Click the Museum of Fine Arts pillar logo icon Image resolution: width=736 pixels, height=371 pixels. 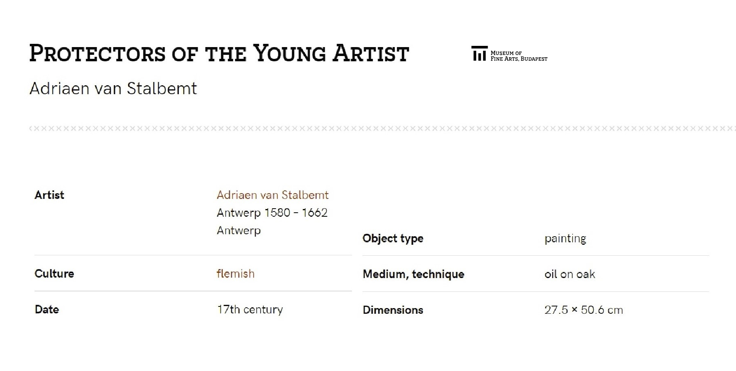(x=479, y=53)
